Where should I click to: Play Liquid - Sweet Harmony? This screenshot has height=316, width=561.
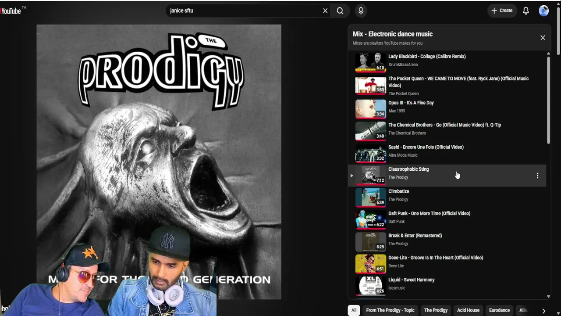[x=412, y=280]
